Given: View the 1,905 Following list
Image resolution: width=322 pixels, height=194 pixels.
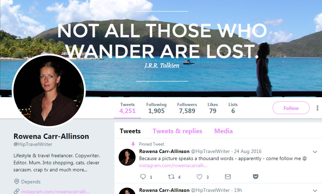Looking at the screenshot, I should 156,108.
